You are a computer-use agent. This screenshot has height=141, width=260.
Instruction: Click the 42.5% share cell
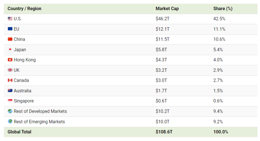pyautogui.click(x=219, y=19)
